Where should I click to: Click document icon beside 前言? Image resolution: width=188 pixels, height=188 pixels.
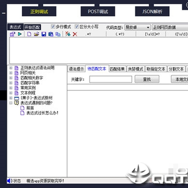pos(22,108)
